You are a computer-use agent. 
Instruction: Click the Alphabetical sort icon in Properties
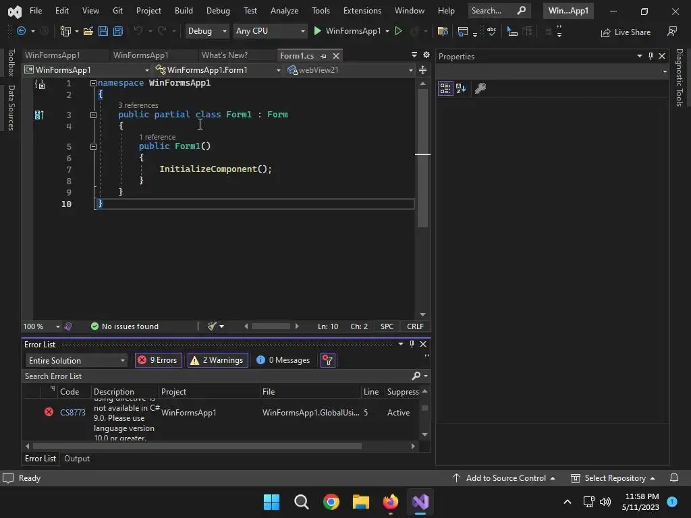click(x=461, y=88)
